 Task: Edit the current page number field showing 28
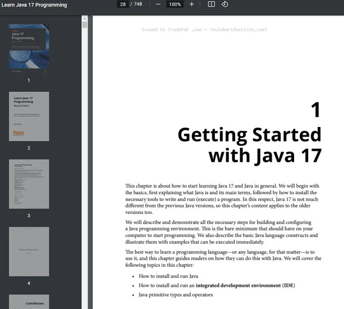point(123,4)
